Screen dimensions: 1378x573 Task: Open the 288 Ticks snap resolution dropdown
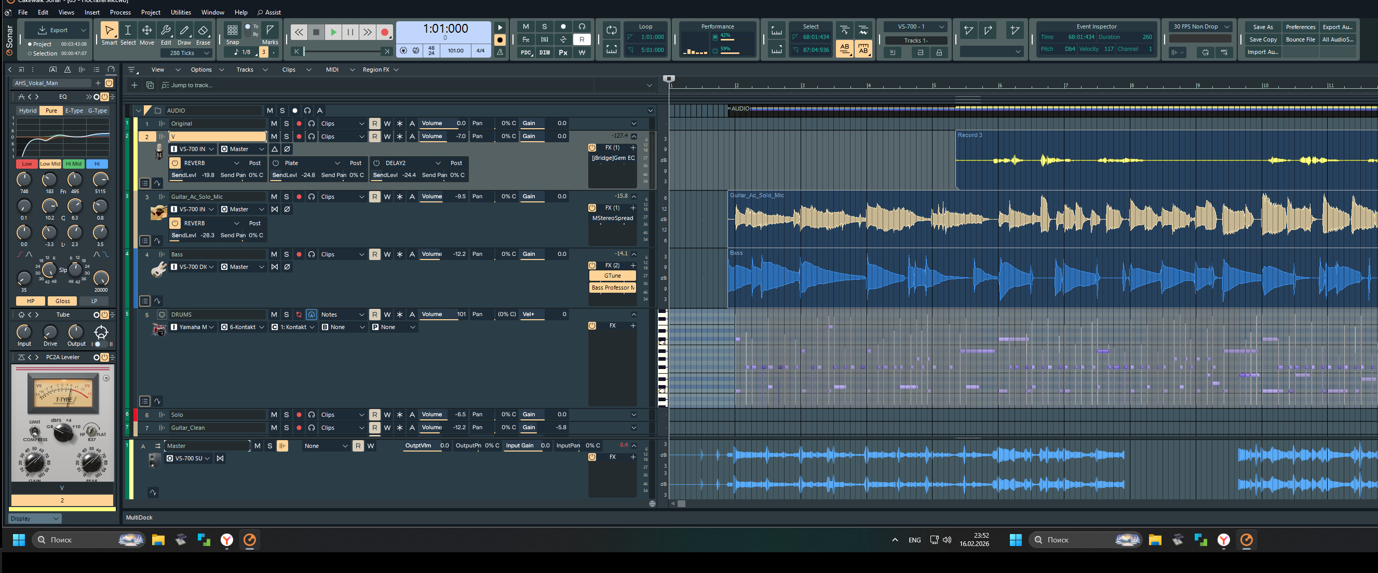[187, 53]
